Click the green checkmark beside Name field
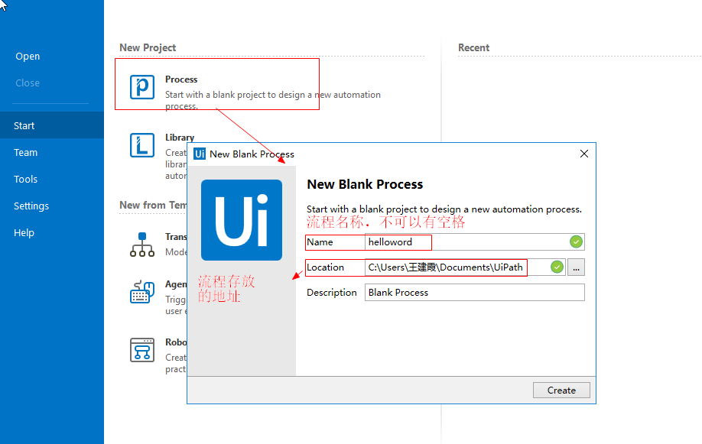 click(x=576, y=242)
